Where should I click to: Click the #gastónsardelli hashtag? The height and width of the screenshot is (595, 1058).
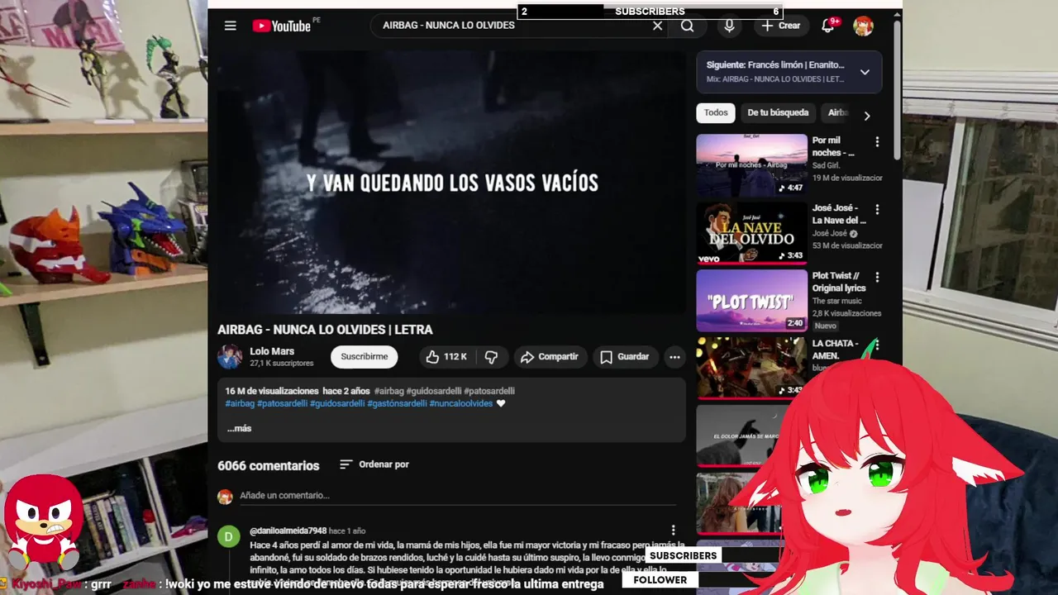(397, 404)
